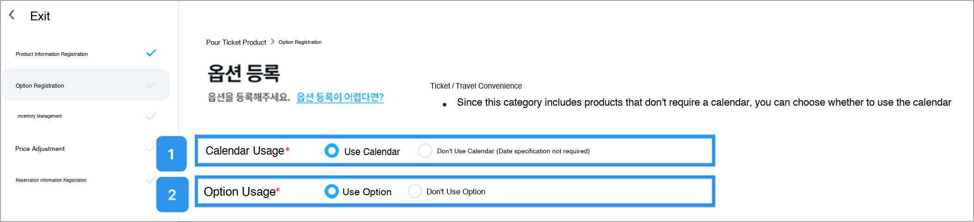Choose the Don't Use Option radio
Viewport: 974px width, 222px height.
[x=415, y=191]
